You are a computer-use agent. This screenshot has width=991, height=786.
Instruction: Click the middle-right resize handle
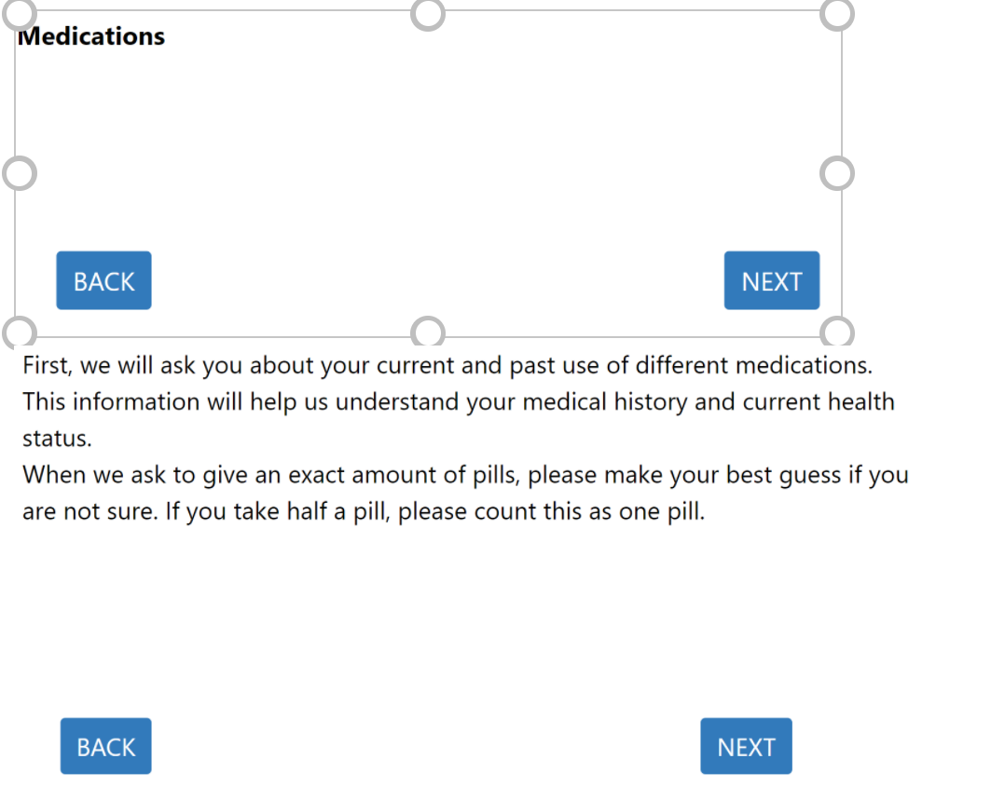(x=836, y=173)
